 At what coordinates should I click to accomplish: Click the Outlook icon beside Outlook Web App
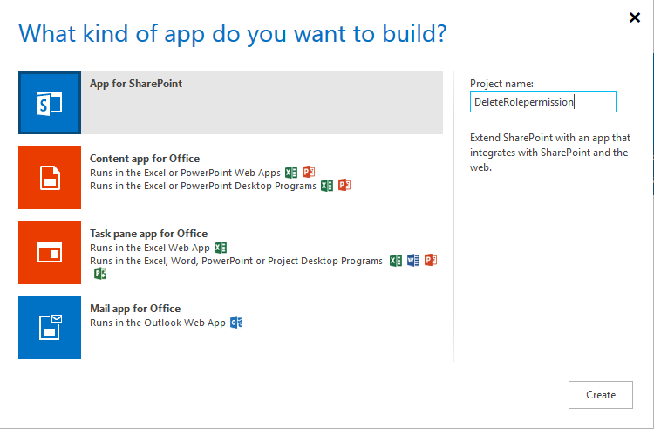(236, 323)
